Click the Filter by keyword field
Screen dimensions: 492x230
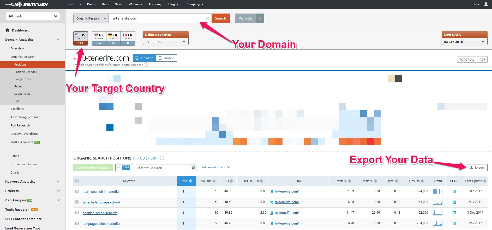tap(163, 168)
